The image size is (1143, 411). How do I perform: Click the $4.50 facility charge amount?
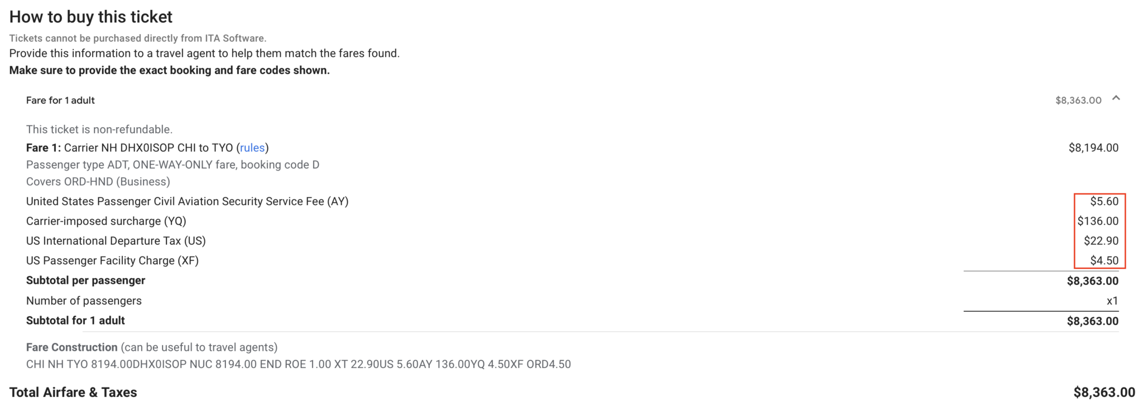pos(1104,260)
